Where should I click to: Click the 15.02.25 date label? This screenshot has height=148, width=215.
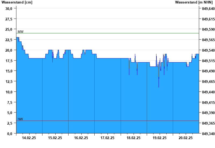[x=55, y=138]
